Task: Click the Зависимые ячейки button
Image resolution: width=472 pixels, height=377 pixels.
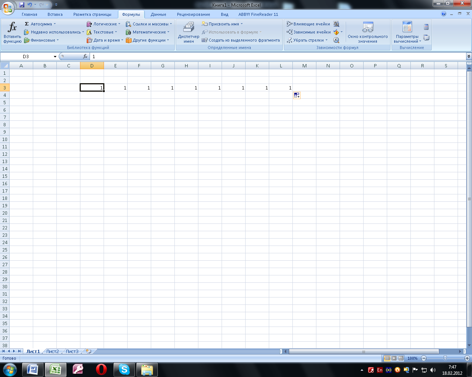Action: pos(309,32)
